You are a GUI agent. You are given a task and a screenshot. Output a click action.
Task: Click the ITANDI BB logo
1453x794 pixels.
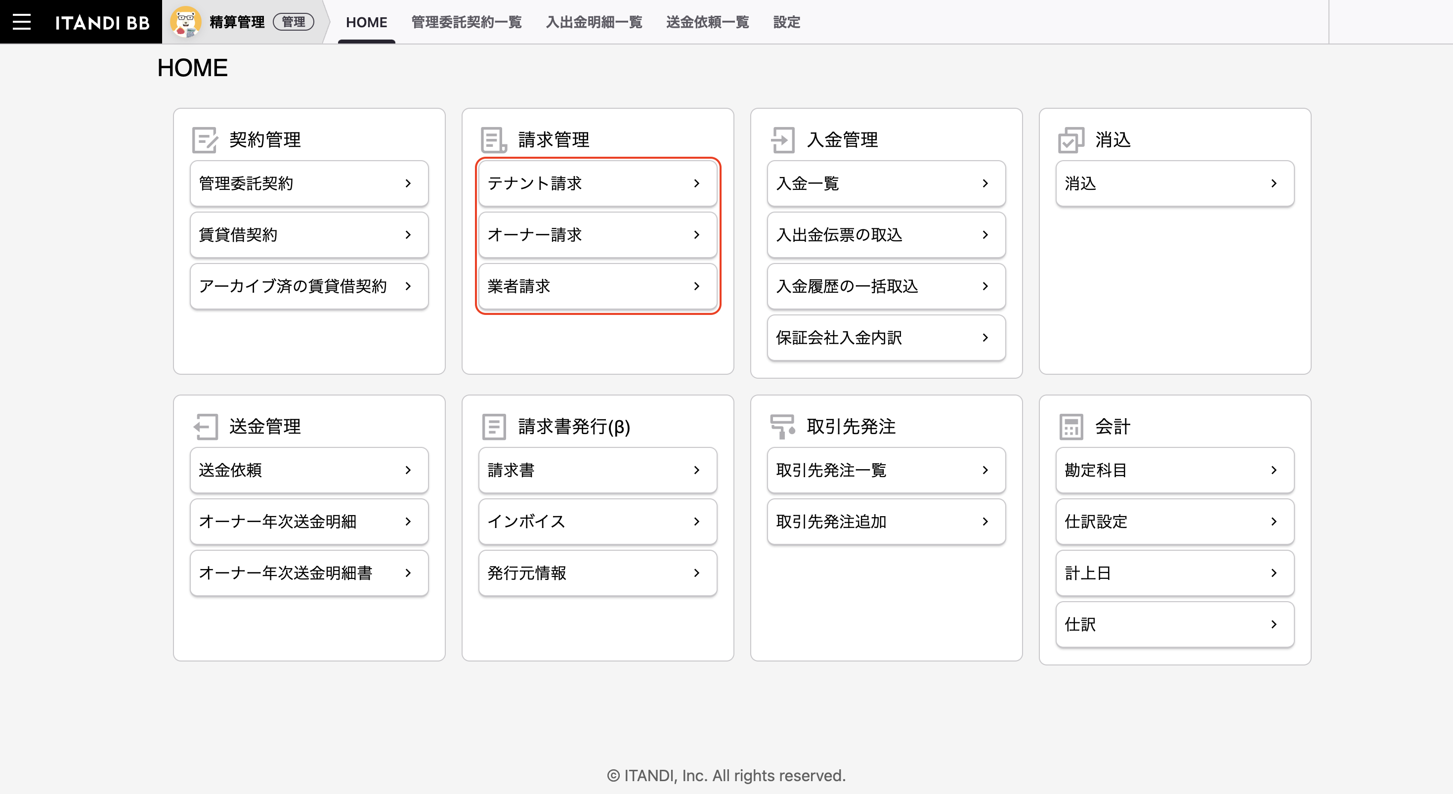[x=102, y=23]
